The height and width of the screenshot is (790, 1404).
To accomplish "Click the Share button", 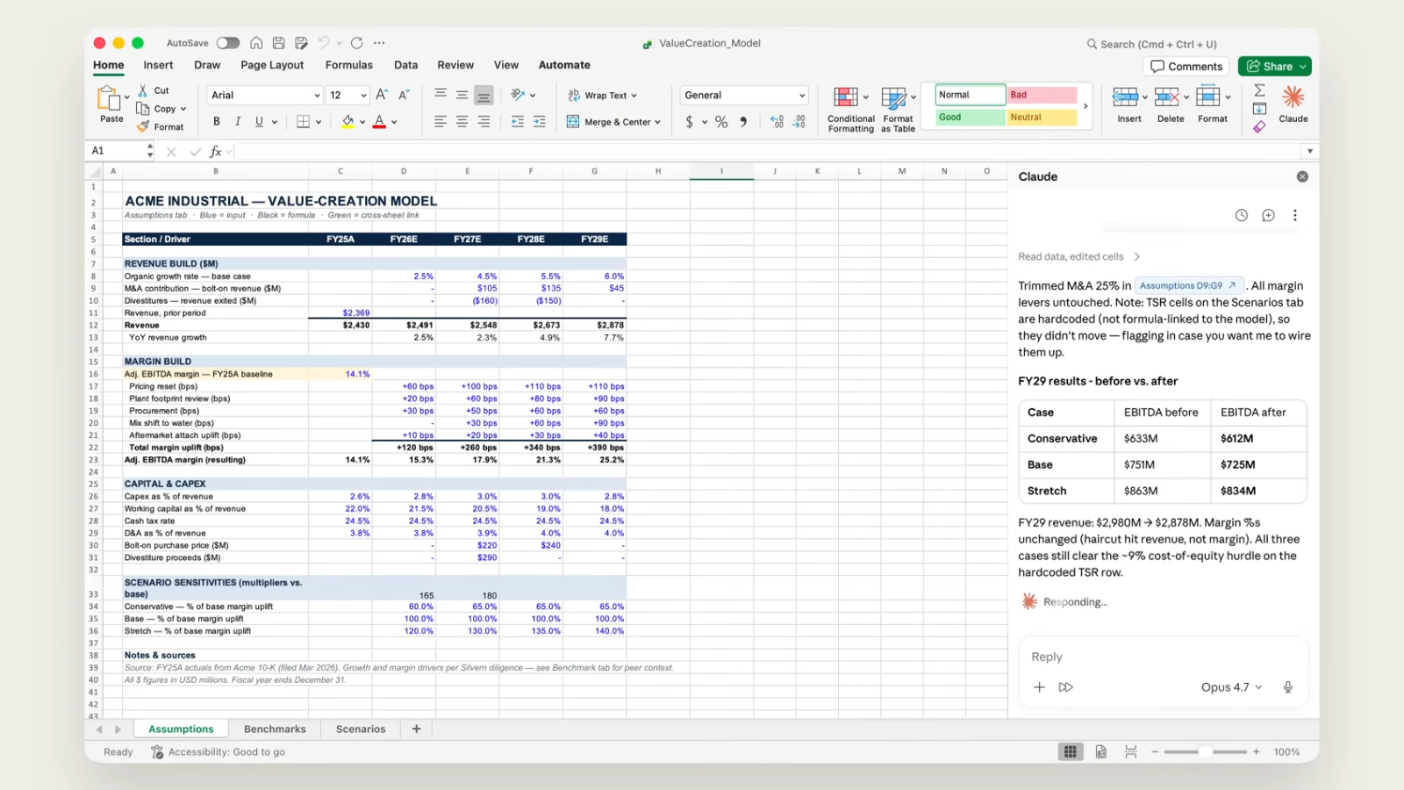I will coord(1274,66).
